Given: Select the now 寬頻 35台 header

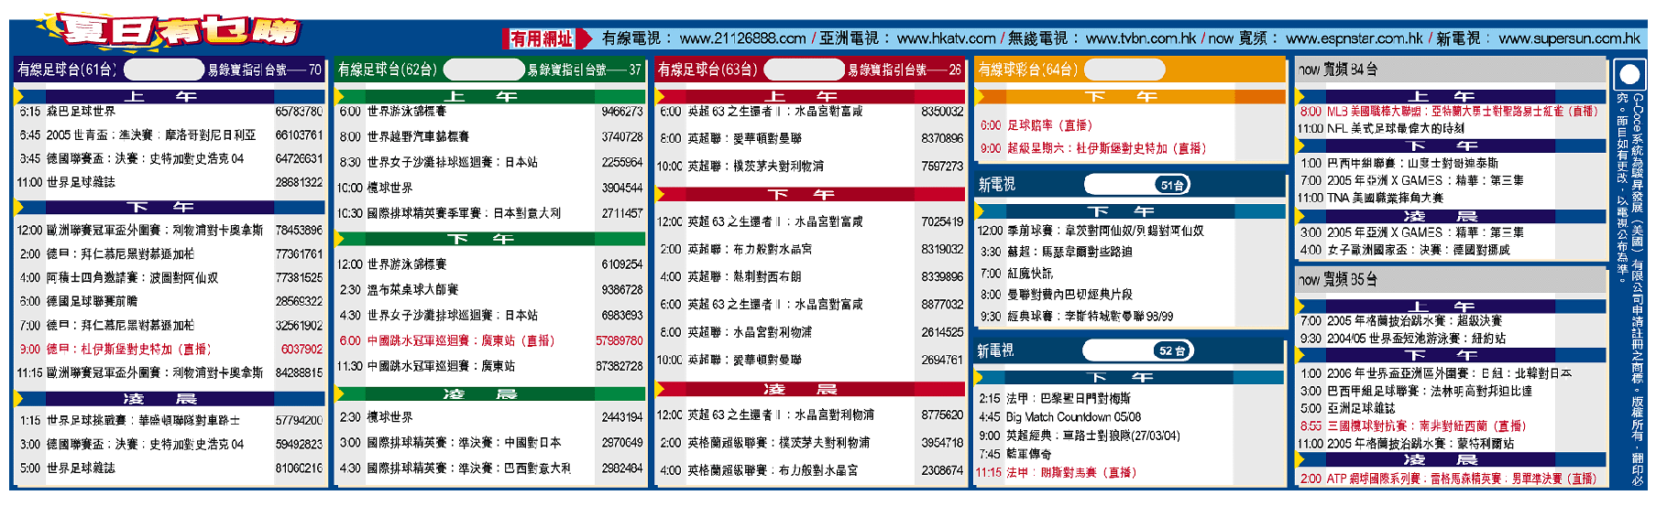Looking at the screenshot, I should pos(1450,279).
